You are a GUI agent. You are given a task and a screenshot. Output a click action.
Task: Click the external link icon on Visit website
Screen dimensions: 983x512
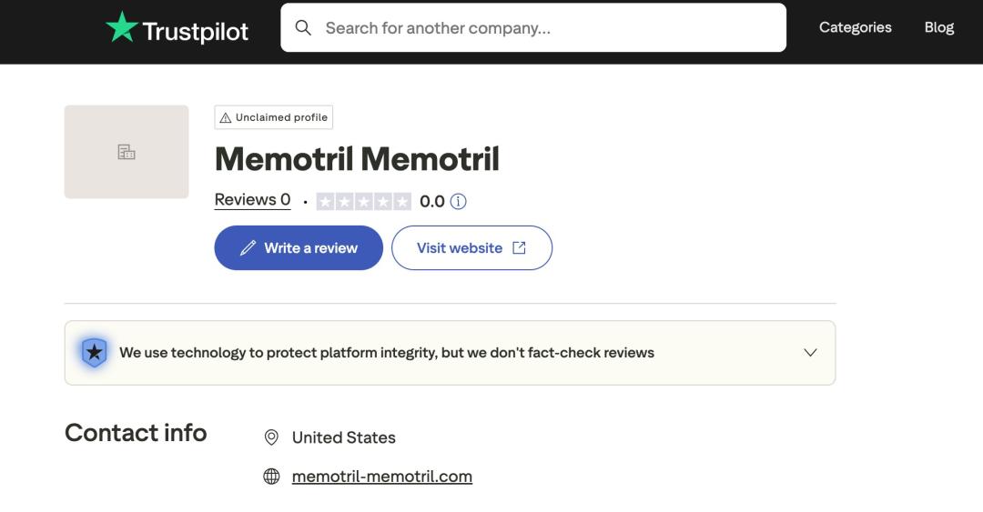(519, 248)
